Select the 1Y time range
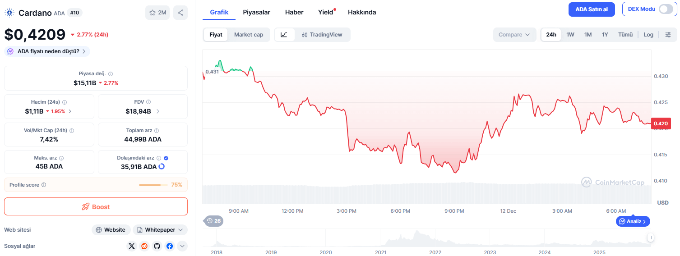 (605, 35)
